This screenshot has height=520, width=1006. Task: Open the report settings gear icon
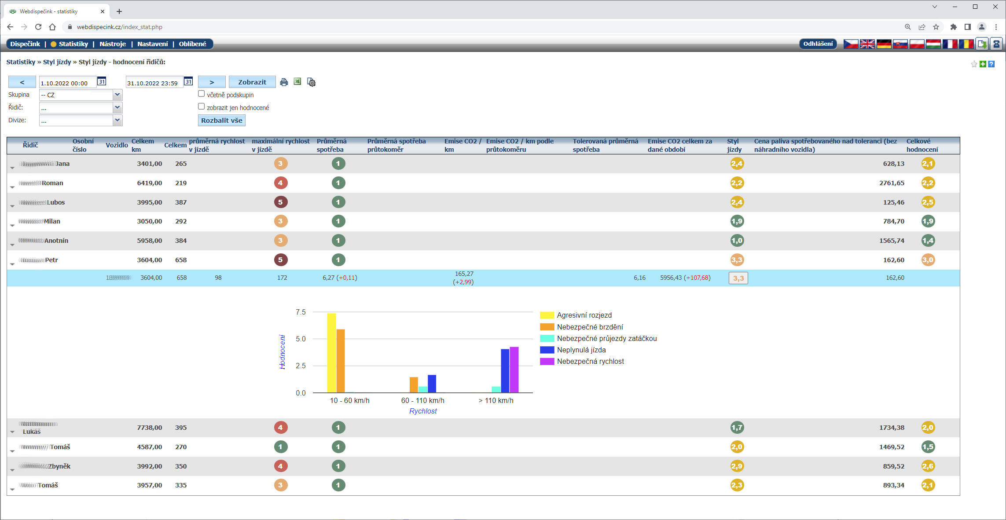pyautogui.click(x=312, y=82)
